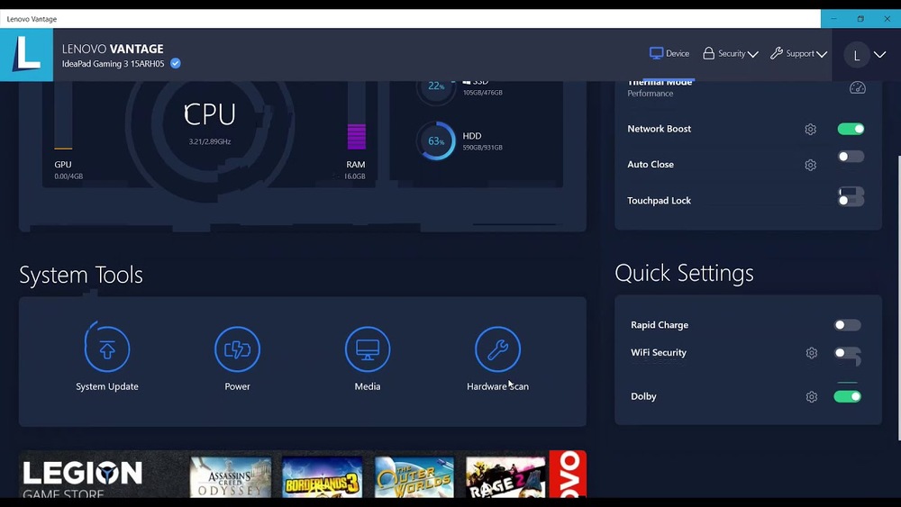
Task: Enable the Auto Close toggle
Action: (x=851, y=157)
